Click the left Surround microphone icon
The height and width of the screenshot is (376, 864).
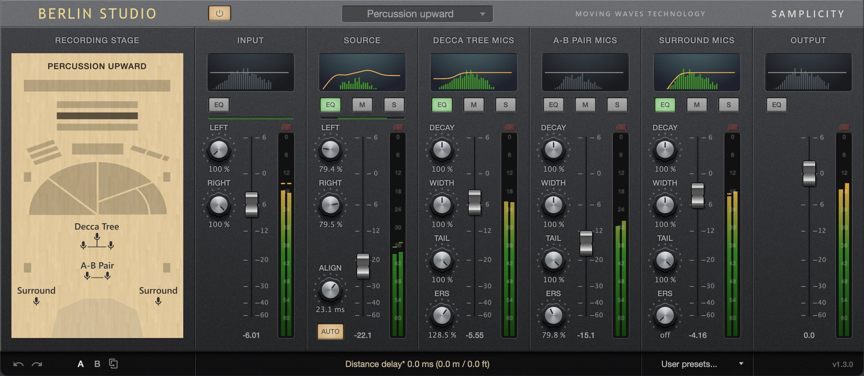click(36, 301)
